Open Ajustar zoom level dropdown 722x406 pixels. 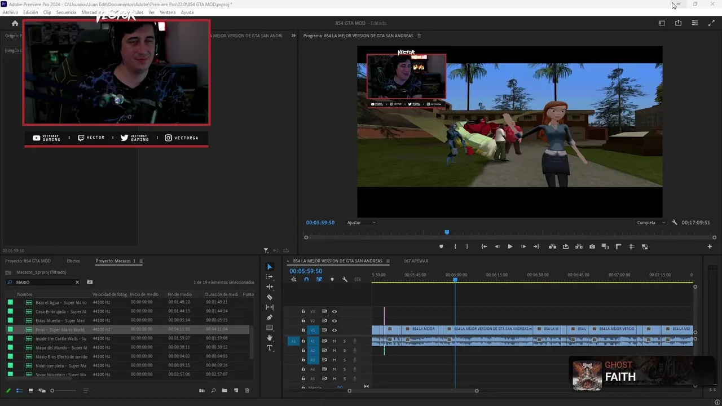(x=361, y=223)
